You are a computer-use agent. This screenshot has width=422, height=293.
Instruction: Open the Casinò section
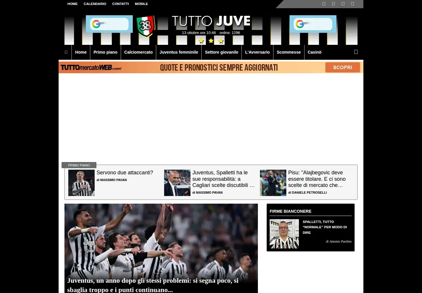pyautogui.click(x=314, y=52)
